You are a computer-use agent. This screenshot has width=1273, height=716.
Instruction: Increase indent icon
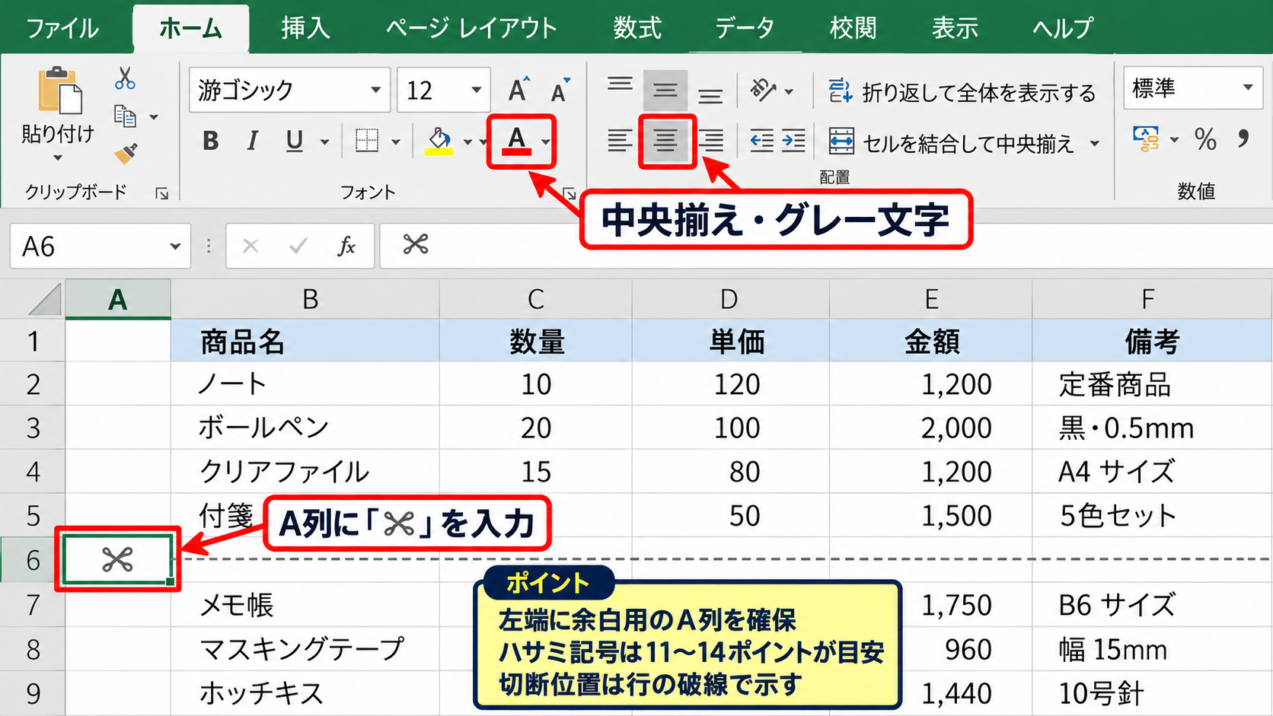point(793,141)
